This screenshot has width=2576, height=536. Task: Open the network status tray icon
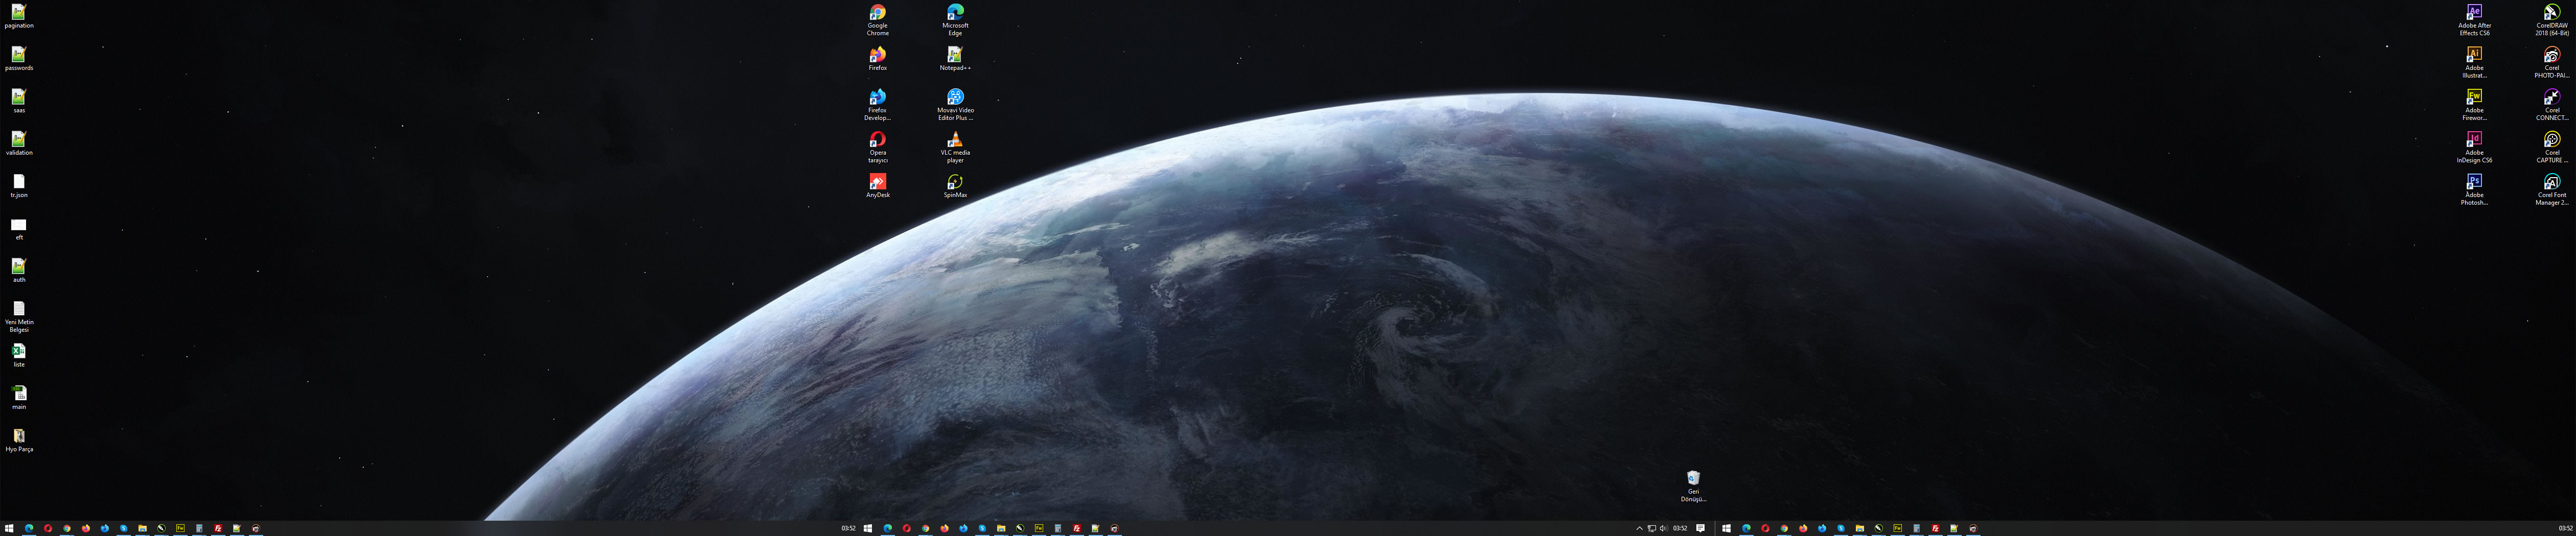(x=1651, y=528)
